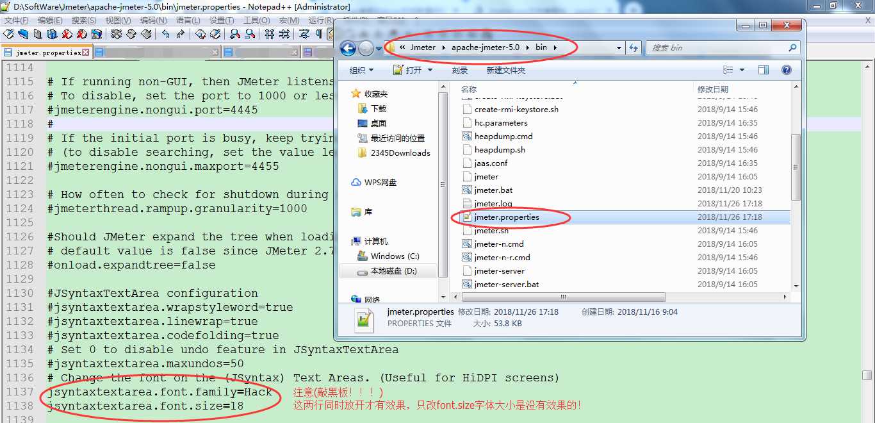This screenshot has width=875, height=423.
Task: Open the Explorer recent pages history dropdown
Action: coord(378,48)
